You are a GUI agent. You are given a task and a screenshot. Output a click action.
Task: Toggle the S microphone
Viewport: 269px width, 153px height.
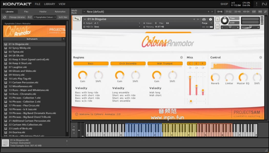coord(196,63)
